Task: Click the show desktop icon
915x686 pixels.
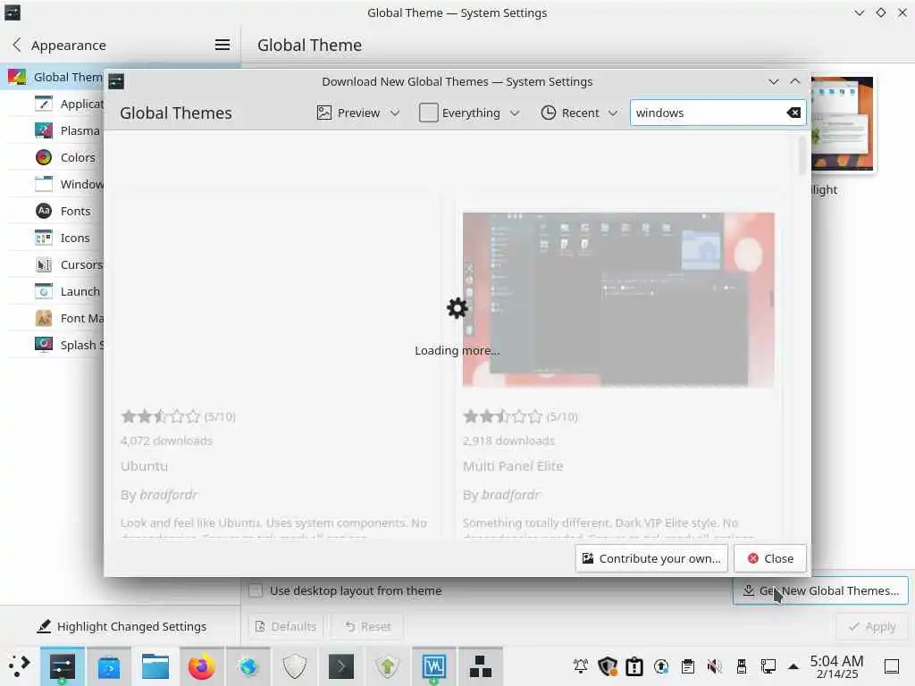Action: [891, 666]
